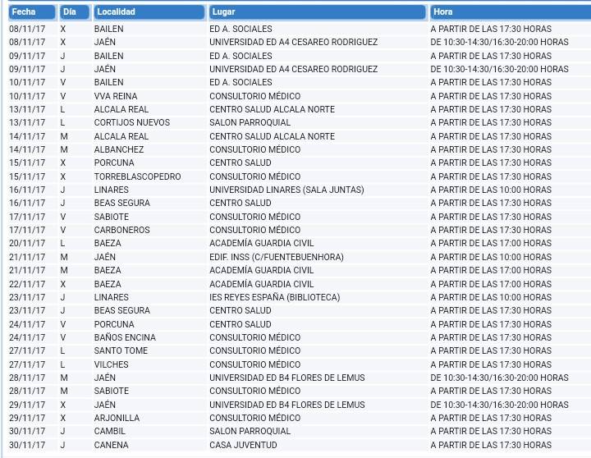Screen dimensions: 591x458
Task: Click CENTRO SALUD in the 24/11/17 PORCUNA row
Action: pyautogui.click(x=241, y=324)
